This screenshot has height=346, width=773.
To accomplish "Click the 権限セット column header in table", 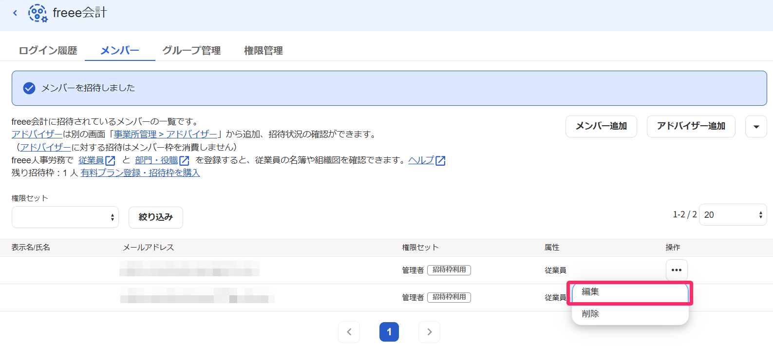I will click(420, 248).
